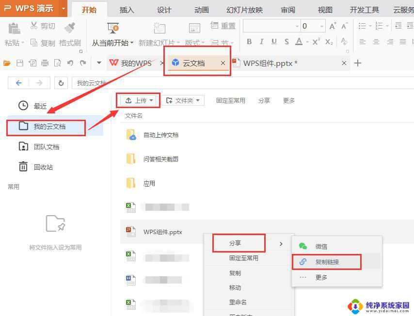Viewport: 414px width, 316px height.
Task: Toggle bold formatting
Action: click(x=249, y=42)
